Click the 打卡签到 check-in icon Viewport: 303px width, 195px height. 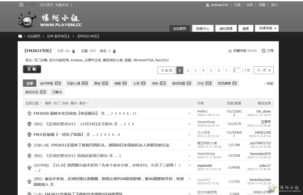(21, 5)
